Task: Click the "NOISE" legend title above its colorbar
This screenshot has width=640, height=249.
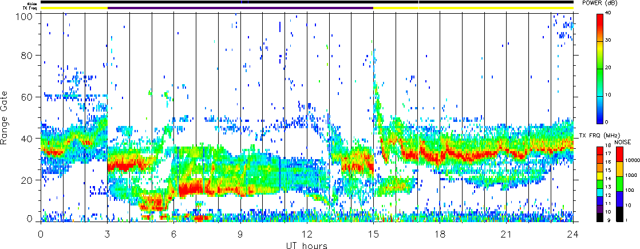Action: coord(623,143)
